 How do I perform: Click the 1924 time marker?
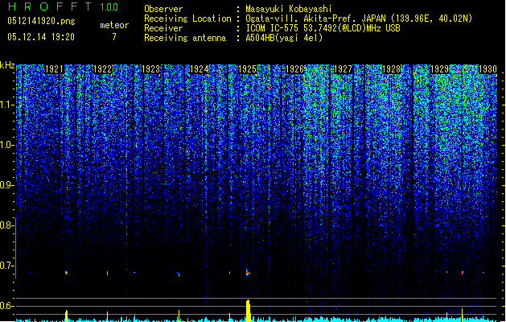pos(200,69)
